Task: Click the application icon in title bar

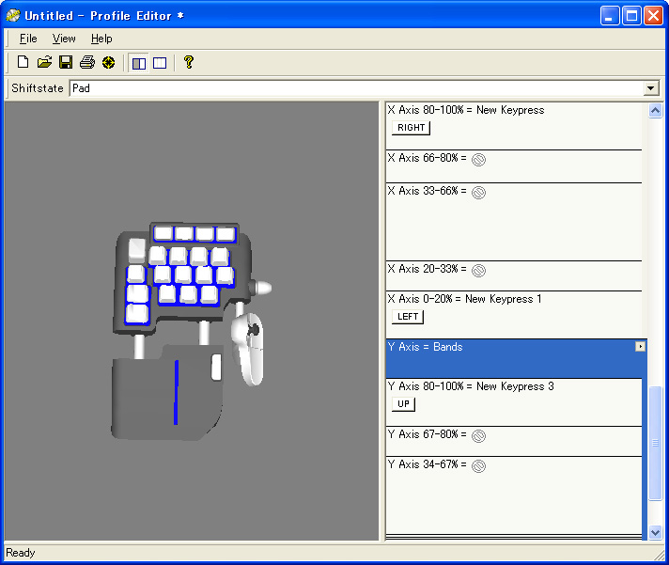Action: 13,16
